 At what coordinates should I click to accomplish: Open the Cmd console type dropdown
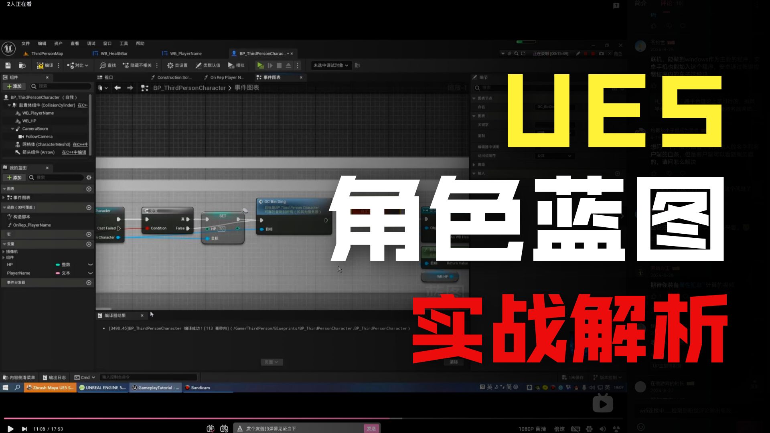point(85,377)
